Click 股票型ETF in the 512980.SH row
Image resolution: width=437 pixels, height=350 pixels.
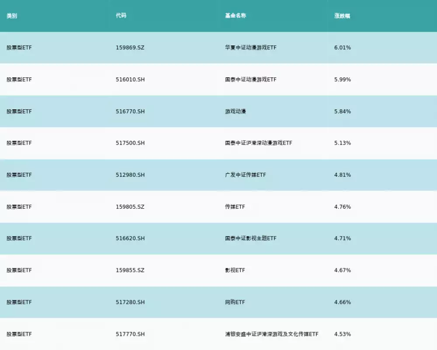click(19, 175)
